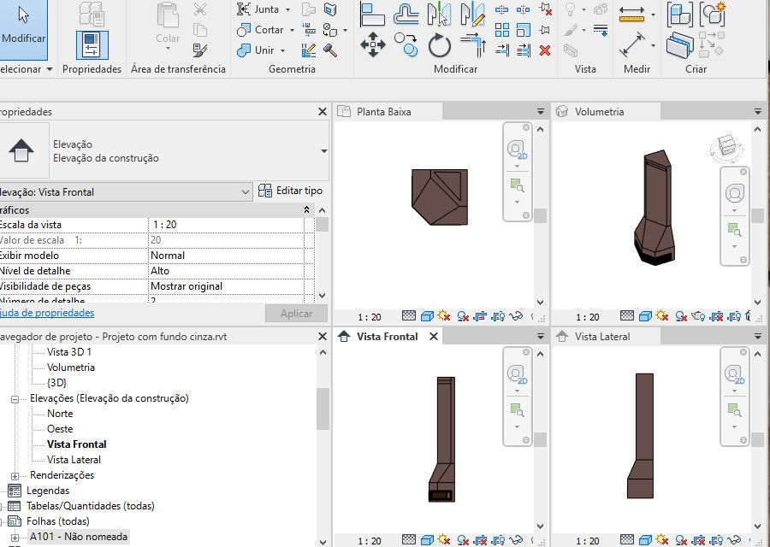Toggle Crop View in Vista Frontal view

click(480, 541)
